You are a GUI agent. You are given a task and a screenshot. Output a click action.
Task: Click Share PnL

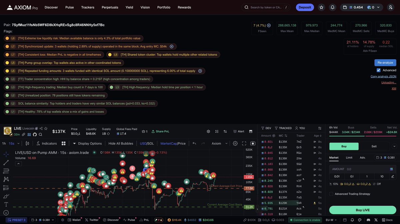(160, 131)
